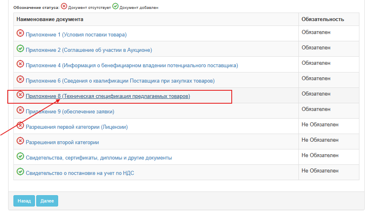The width and height of the screenshot is (372, 215).
Task: Click red status icon beside Приложение 4
Action: click(20, 64)
